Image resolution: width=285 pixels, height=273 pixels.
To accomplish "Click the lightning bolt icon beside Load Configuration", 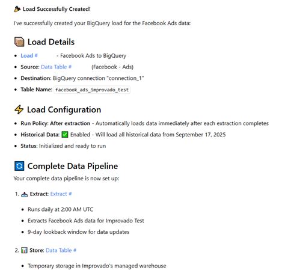I will [x=19, y=109].
